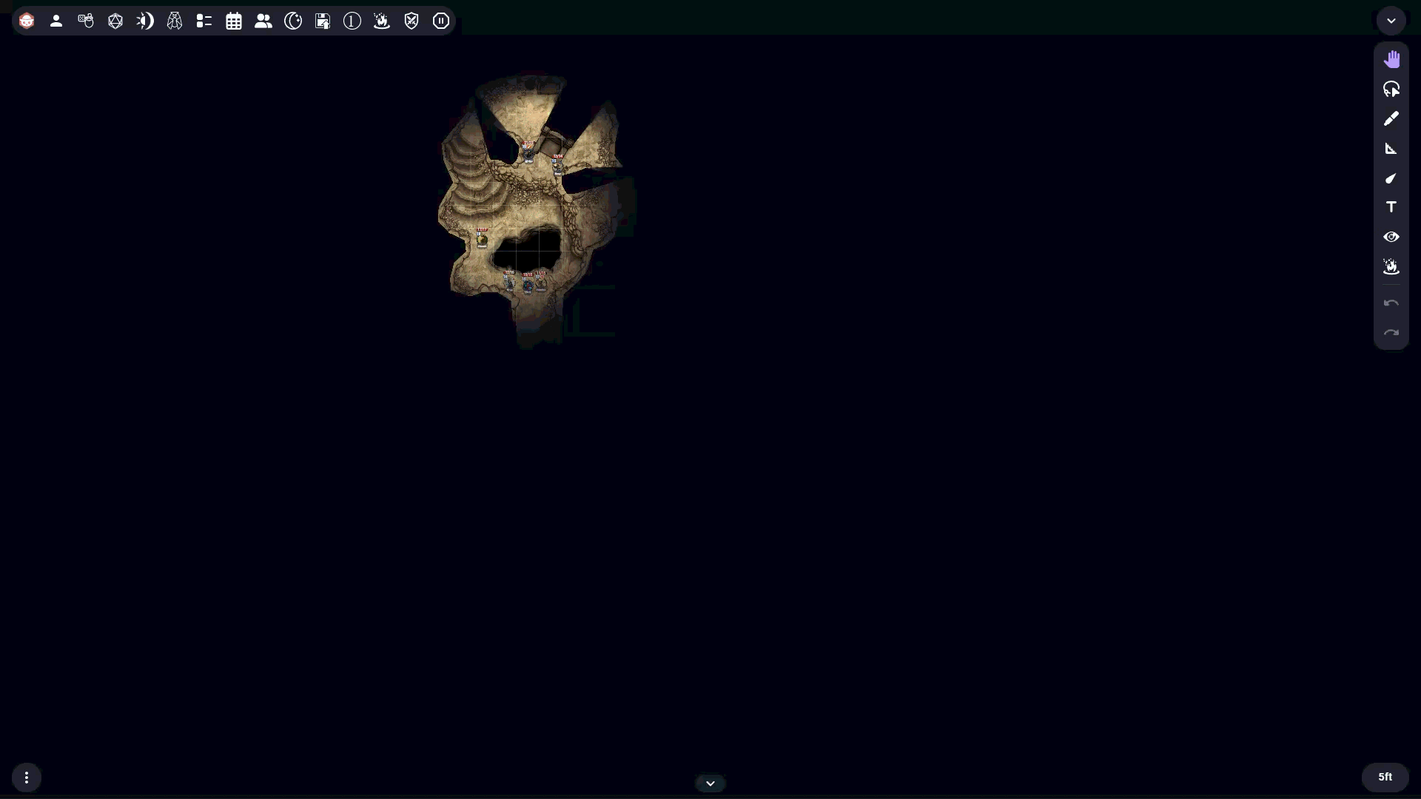Select the Move hand tool
Image resolution: width=1421 pixels, height=799 pixels.
click(1391, 59)
